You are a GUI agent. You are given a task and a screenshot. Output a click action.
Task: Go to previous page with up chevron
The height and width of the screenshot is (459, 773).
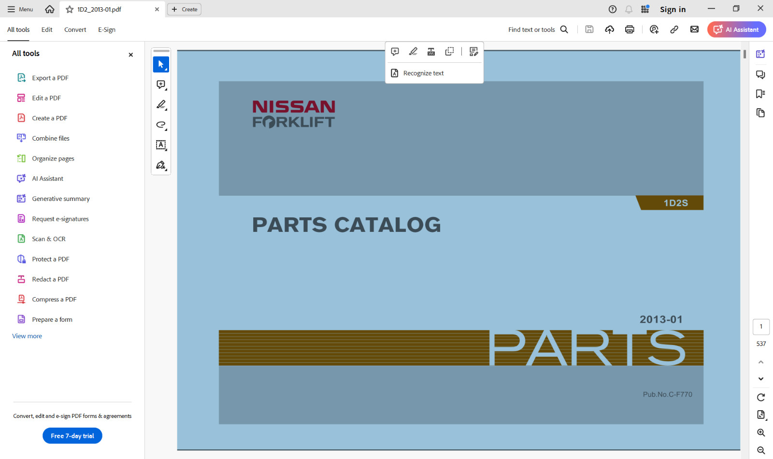tap(761, 362)
